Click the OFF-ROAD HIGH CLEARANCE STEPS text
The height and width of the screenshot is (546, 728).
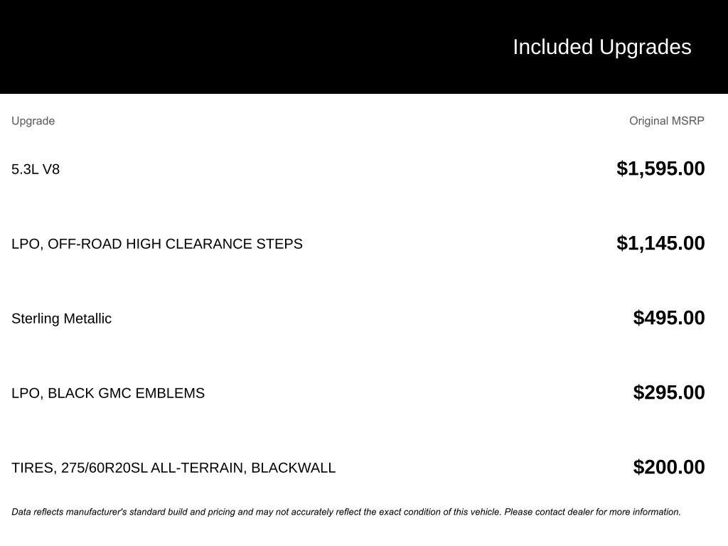point(175,244)
